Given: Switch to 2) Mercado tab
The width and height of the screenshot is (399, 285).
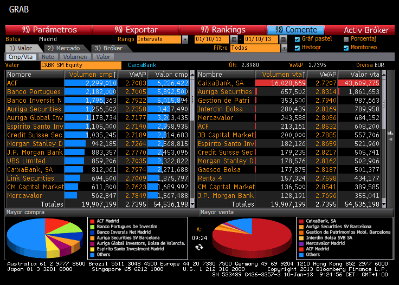Looking at the screenshot, I should (65, 48).
